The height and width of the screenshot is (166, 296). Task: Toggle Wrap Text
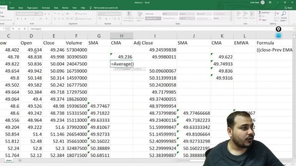[x=81, y=14]
